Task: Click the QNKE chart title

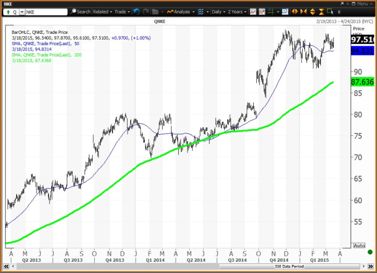Action: (159, 21)
